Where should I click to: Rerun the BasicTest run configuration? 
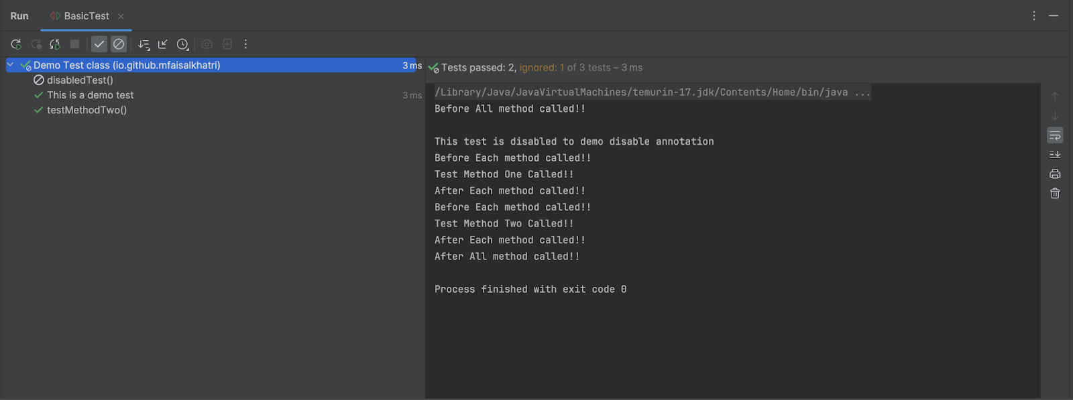(15, 44)
